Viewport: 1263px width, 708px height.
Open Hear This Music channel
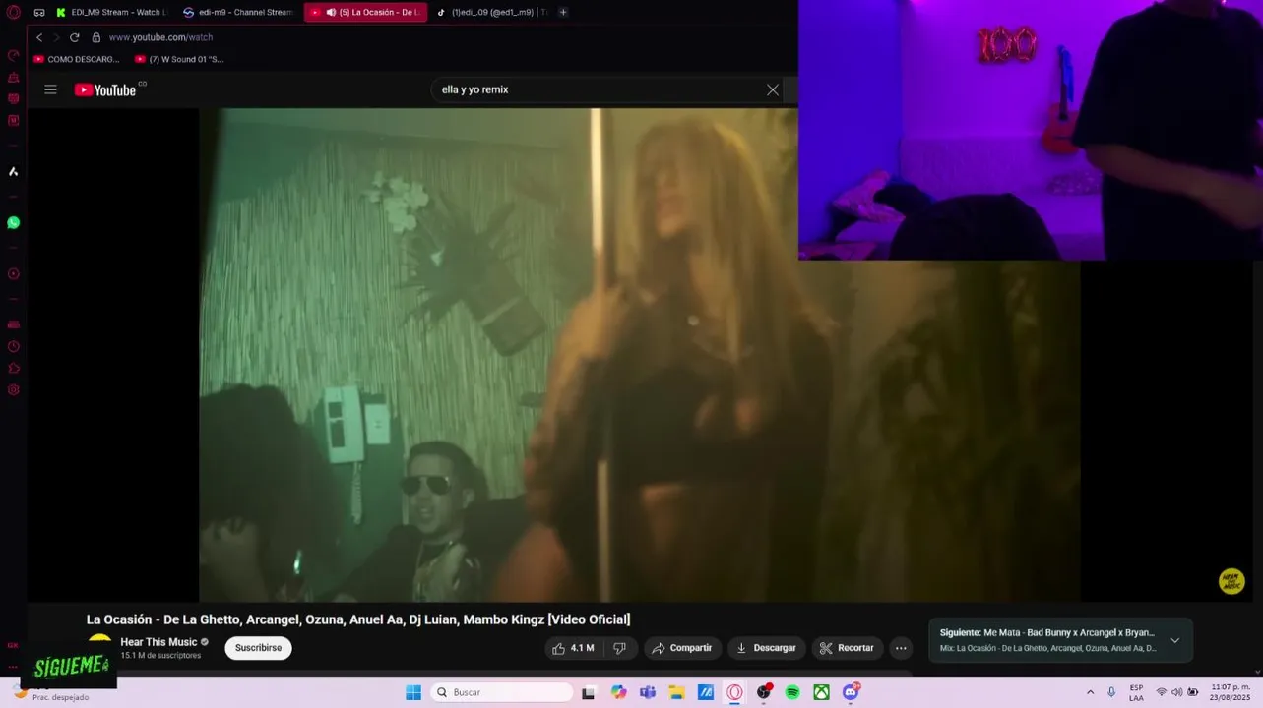[158, 642]
